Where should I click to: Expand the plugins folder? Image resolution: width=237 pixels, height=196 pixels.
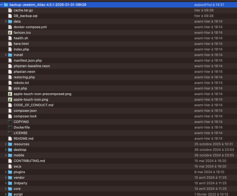(6, 172)
